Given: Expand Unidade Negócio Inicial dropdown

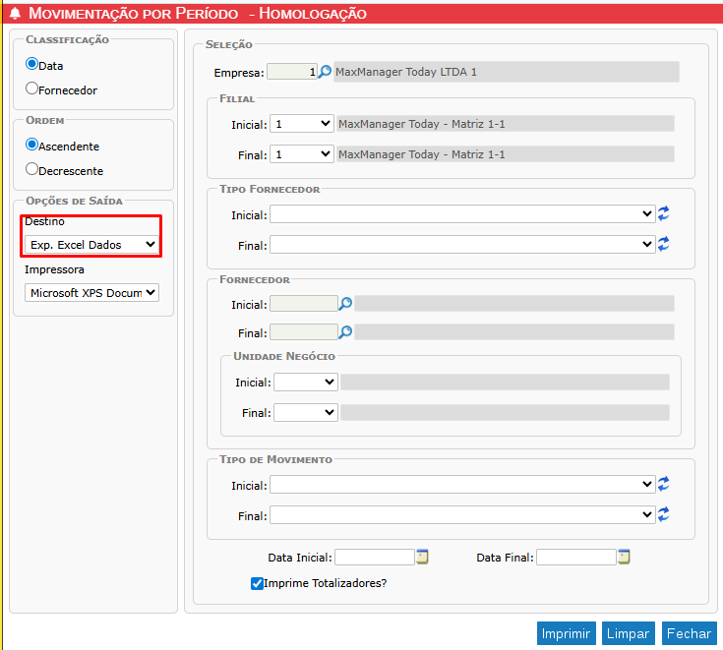Looking at the screenshot, I should (305, 383).
